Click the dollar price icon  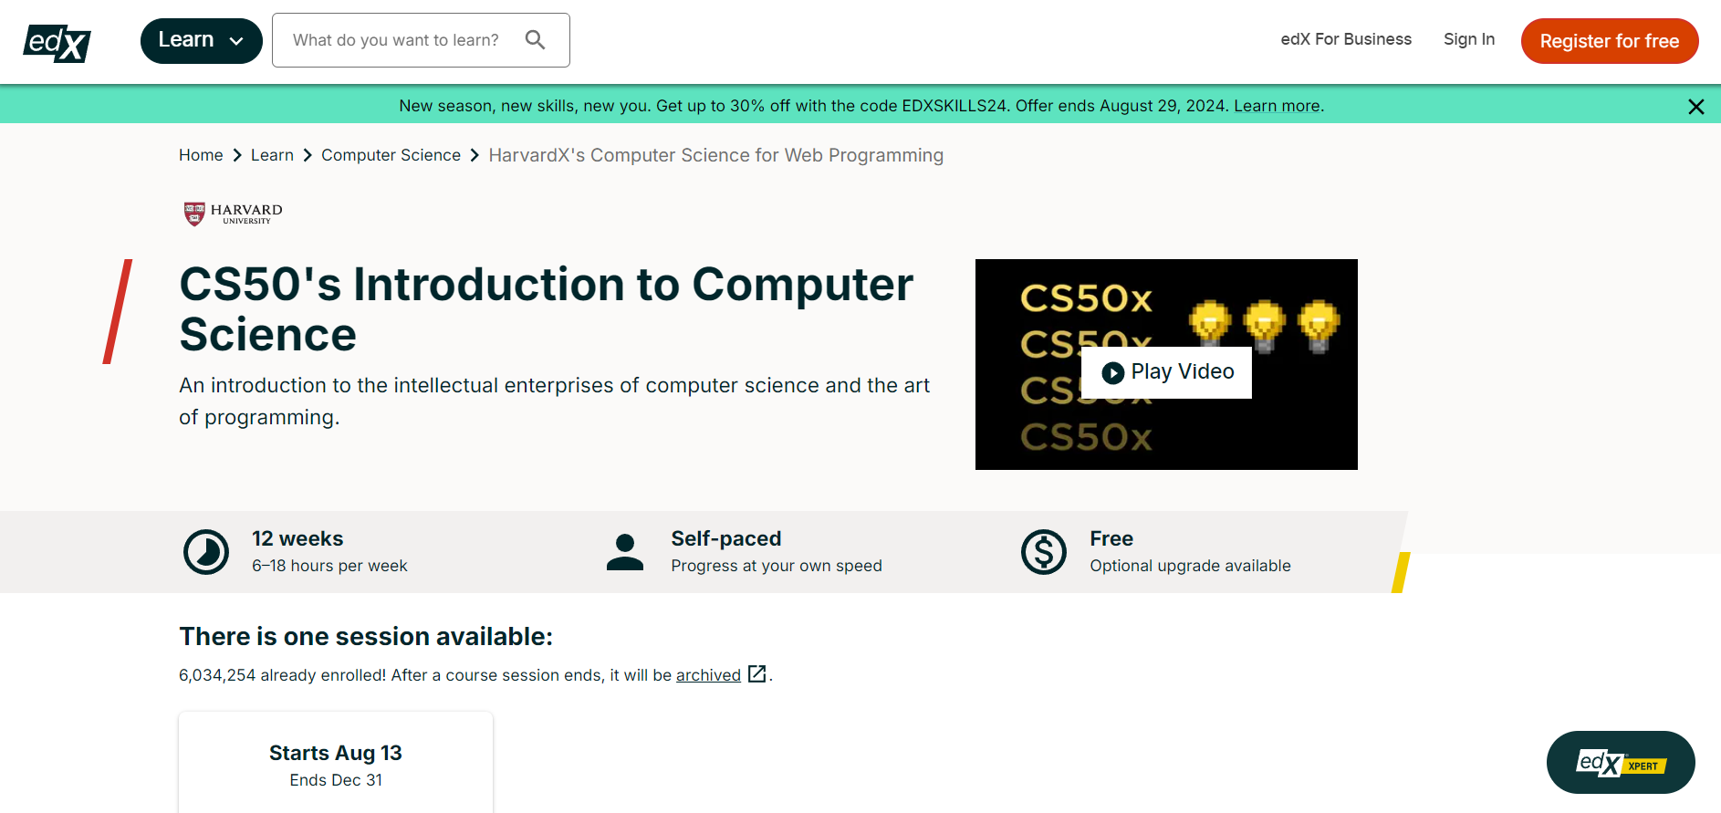(1044, 552)
